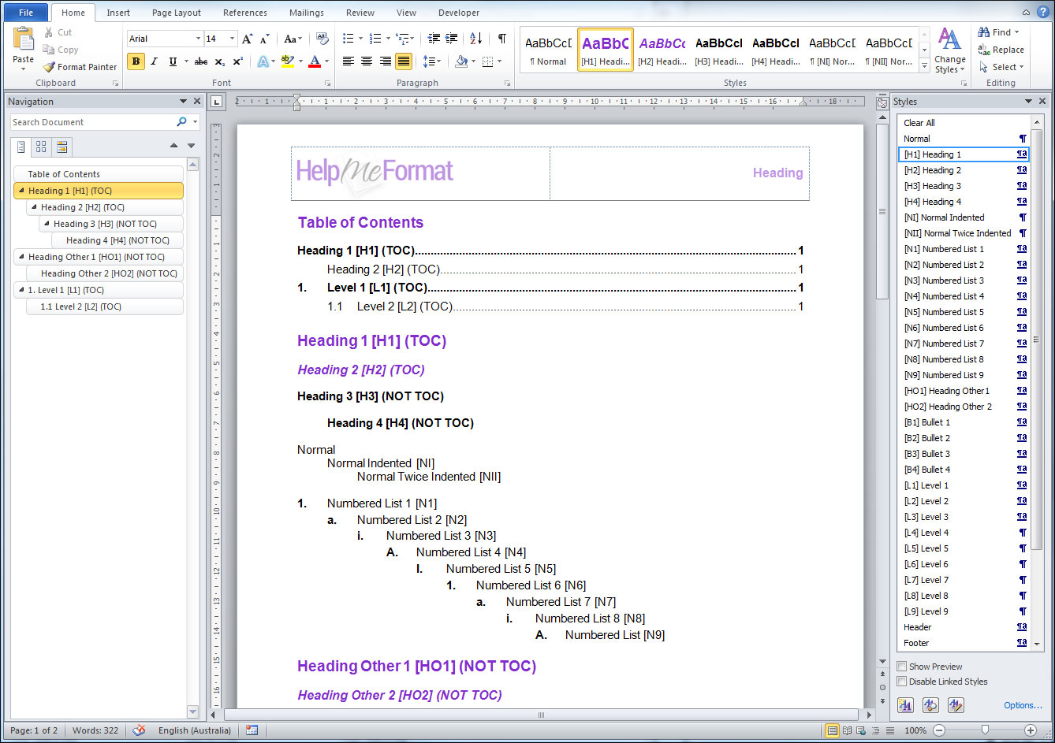Switch to the References ribbon tab
This screenshot has height=743, width=1055.
click(x=244, y=13)
